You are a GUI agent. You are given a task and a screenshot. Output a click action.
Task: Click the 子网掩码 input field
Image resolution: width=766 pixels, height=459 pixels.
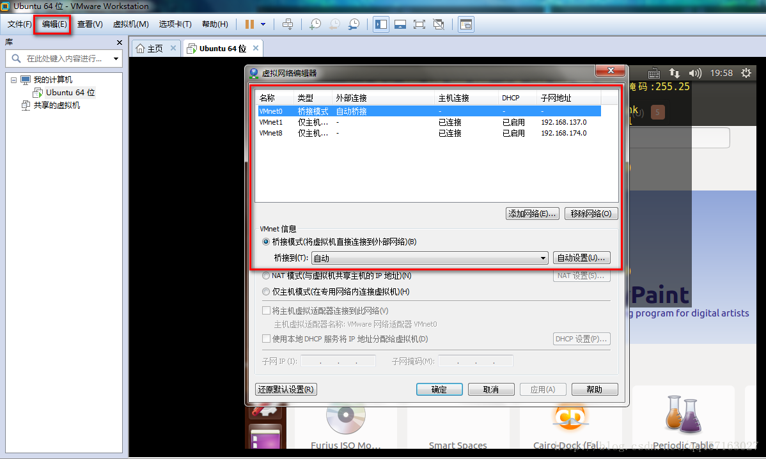(x=475, y=361)
